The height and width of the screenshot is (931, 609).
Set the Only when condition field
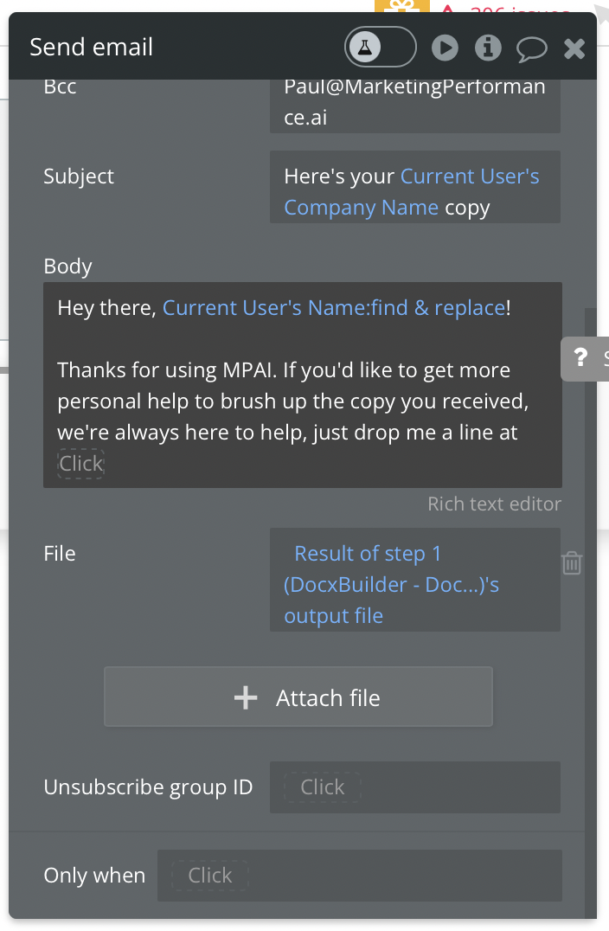click(x=360, y=875)
